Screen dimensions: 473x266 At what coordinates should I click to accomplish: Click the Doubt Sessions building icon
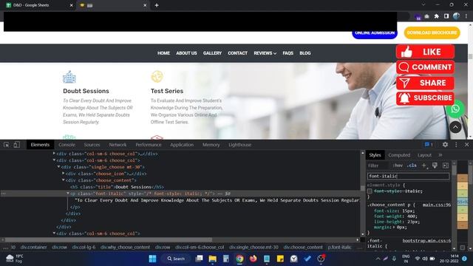pos(69,77)
